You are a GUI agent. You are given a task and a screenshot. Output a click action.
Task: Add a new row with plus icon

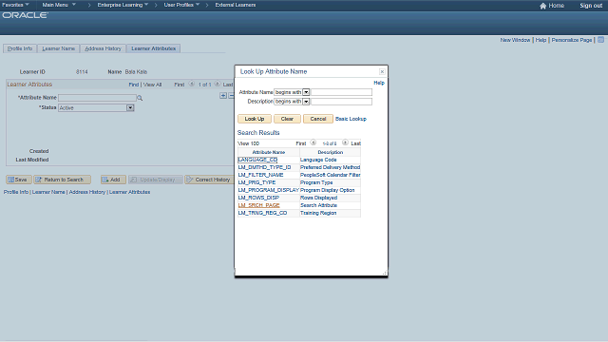[x=223, y=95]
